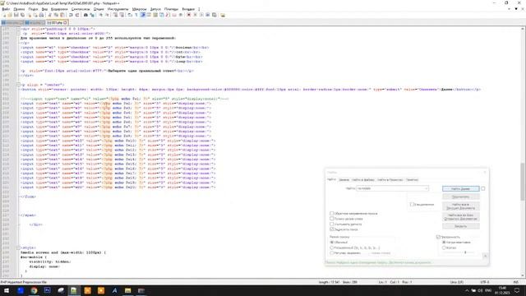Switch to the 'Пометки' tab in Find dialog
Screen dimensions: 526x296
pyautogui.click(x=412, y=180)
